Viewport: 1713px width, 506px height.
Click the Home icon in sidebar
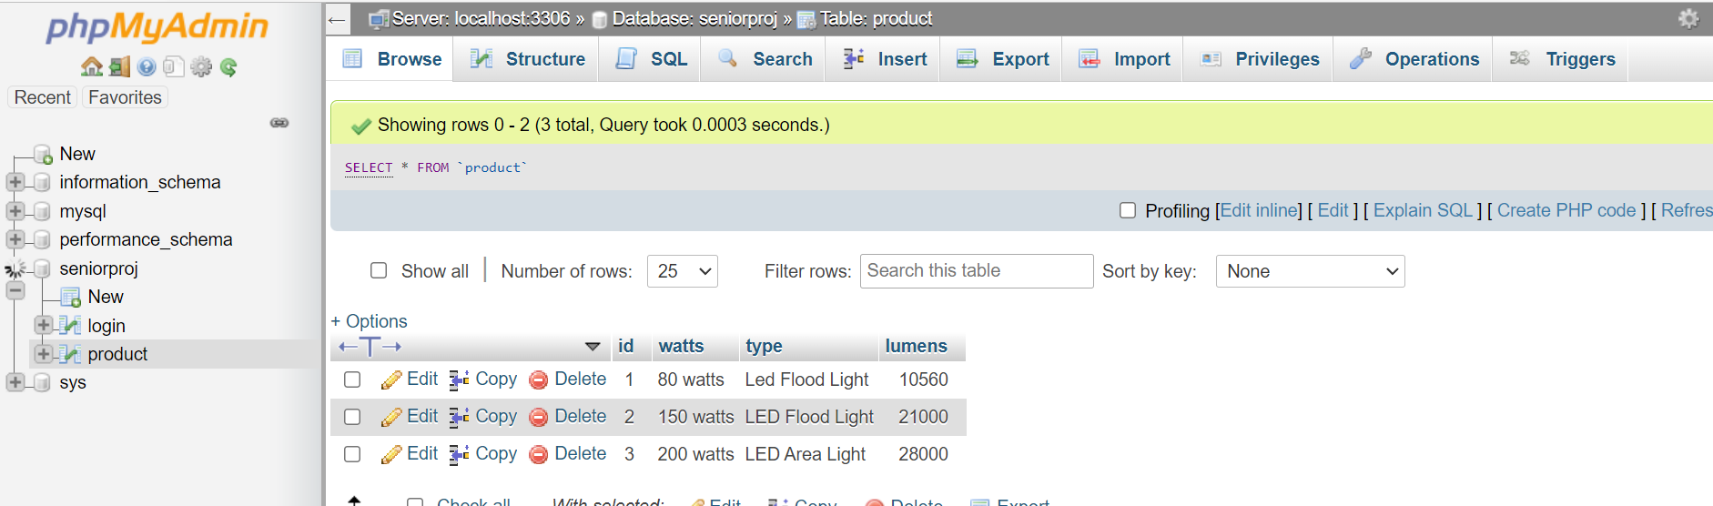click(x=91, y=66)
